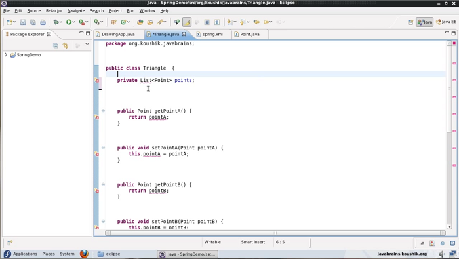Toggle Block Selection Mode icon
Viewport: 459px width, 259px height.
tap(207, 22)
